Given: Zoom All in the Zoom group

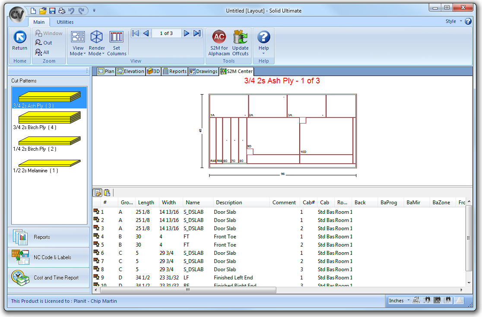Looking at the screenshot, I should pyautogui.click(x=42, y=52).
